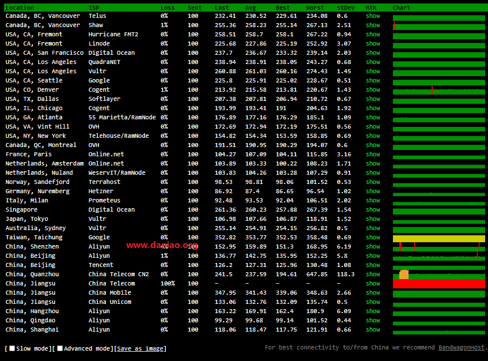Enable the Advanced mode checkbox
488x361 pixels.
pos(60,348)
